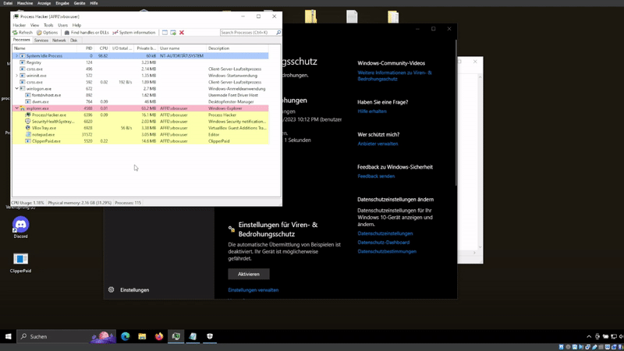Image resolution: width=624 pixels, height=351 pixels.
Task: Switch to the Services tab
Action: [x=41, y=41]
